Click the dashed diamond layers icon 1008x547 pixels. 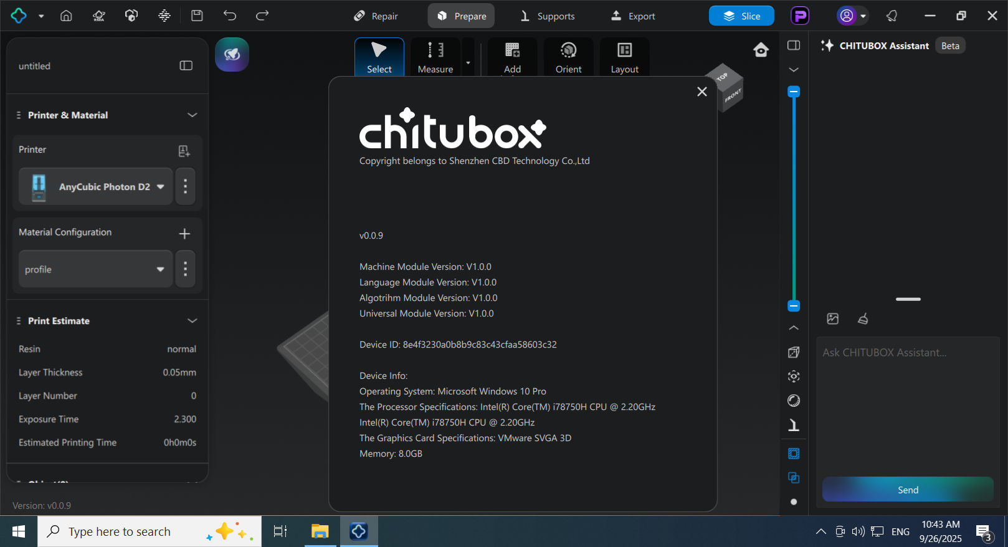(x=164, y=16)
